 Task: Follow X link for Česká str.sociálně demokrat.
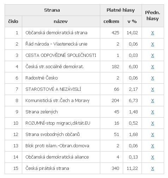click(x=152, y=67)
